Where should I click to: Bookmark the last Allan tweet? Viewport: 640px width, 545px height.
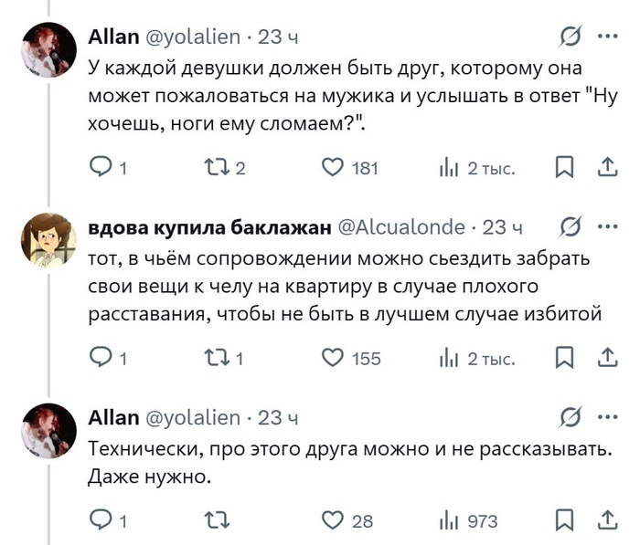(565, 520)
